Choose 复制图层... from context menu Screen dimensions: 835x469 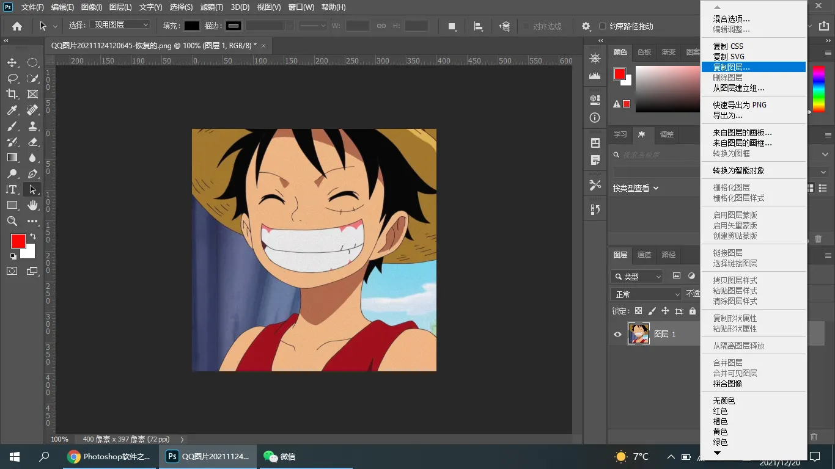click(x=753, y=67)
